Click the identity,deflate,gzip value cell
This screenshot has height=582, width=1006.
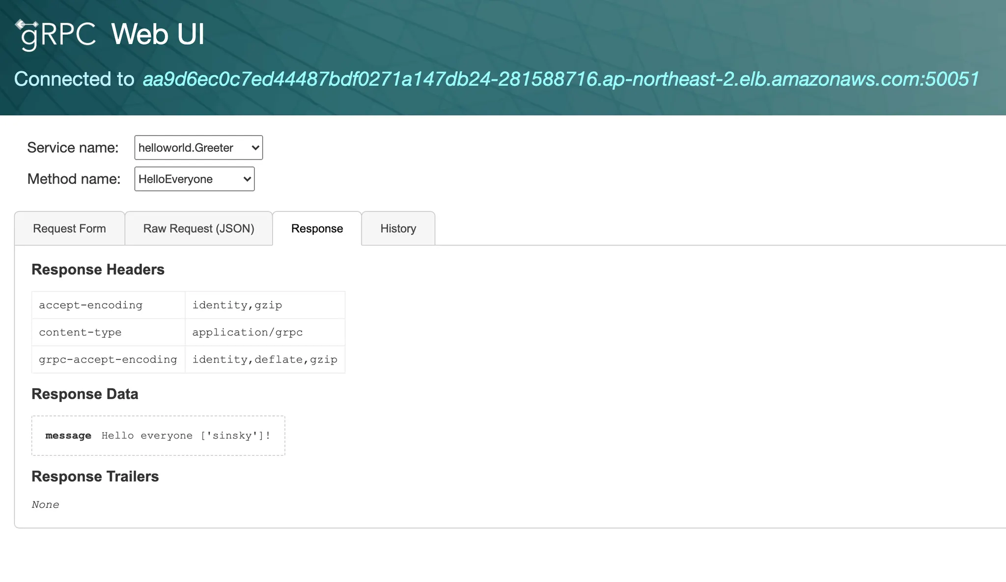[265, 360]
